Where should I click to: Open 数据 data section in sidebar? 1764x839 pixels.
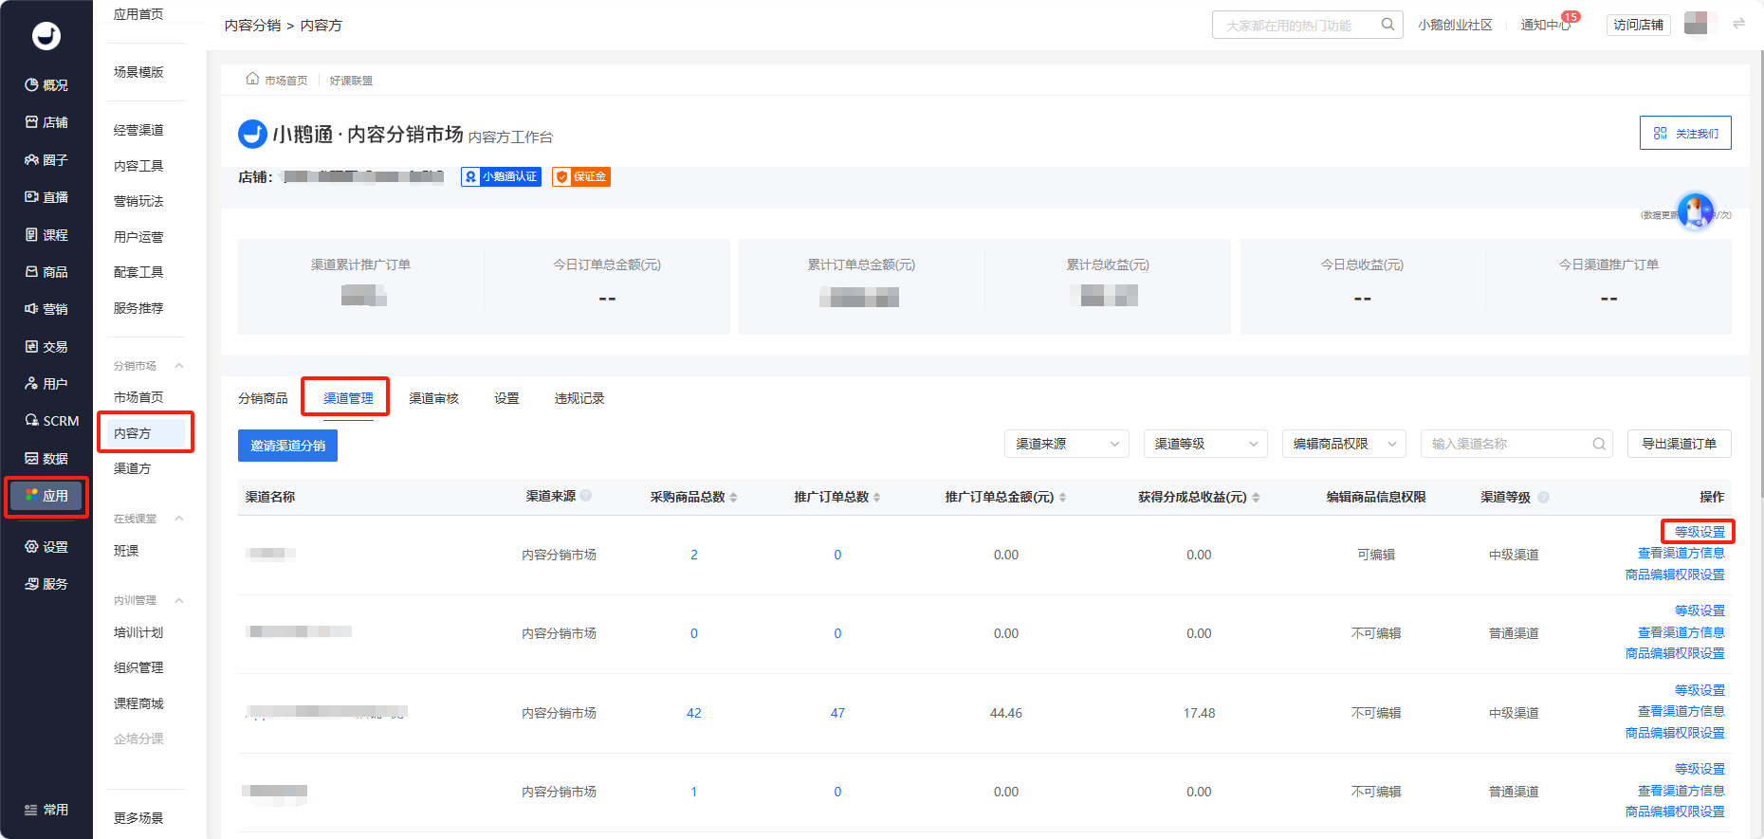[x=46, y=459]
